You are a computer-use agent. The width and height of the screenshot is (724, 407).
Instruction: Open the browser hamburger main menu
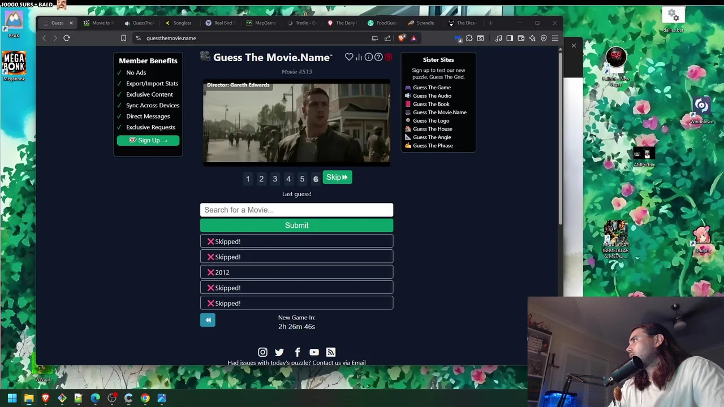[555, 38]
